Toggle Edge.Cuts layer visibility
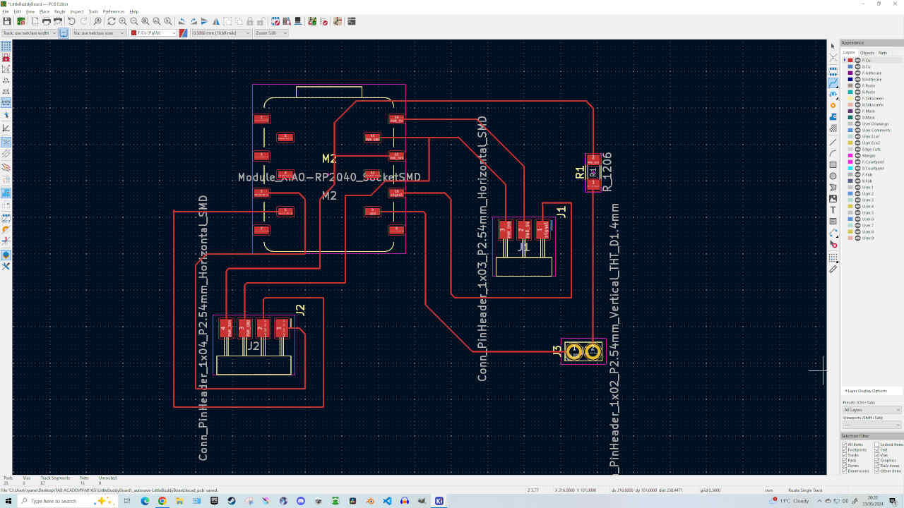This screenshot has width=904, height=508. [x=857, y=149]
